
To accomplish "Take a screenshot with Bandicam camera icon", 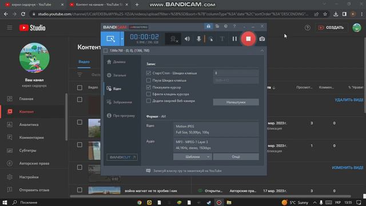I will (262, 39).
